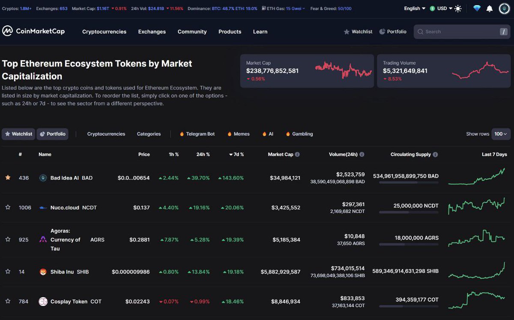Viewport: 514px width, 320px height.
Task: Click Bad Idea AI circulating supply bar
Action: [x=409, y=182]
